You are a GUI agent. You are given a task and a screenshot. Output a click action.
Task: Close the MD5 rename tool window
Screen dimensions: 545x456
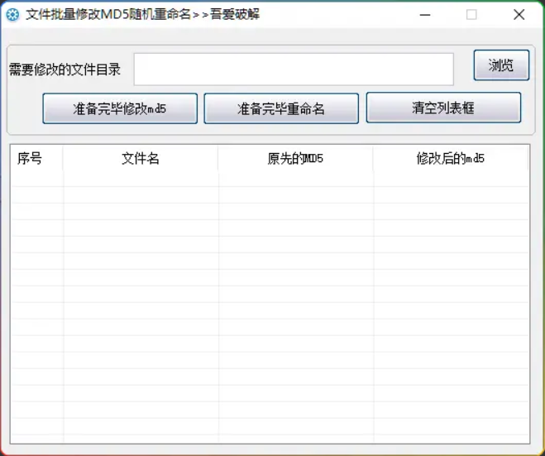[x=519, y=15]
